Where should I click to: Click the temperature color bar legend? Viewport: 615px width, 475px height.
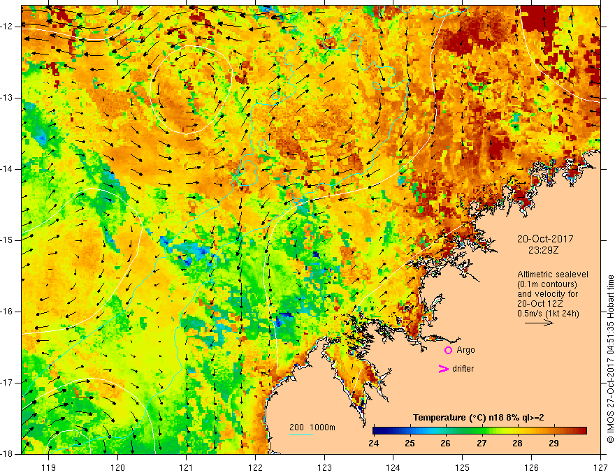pyautogui.click(x=479, y=431)
